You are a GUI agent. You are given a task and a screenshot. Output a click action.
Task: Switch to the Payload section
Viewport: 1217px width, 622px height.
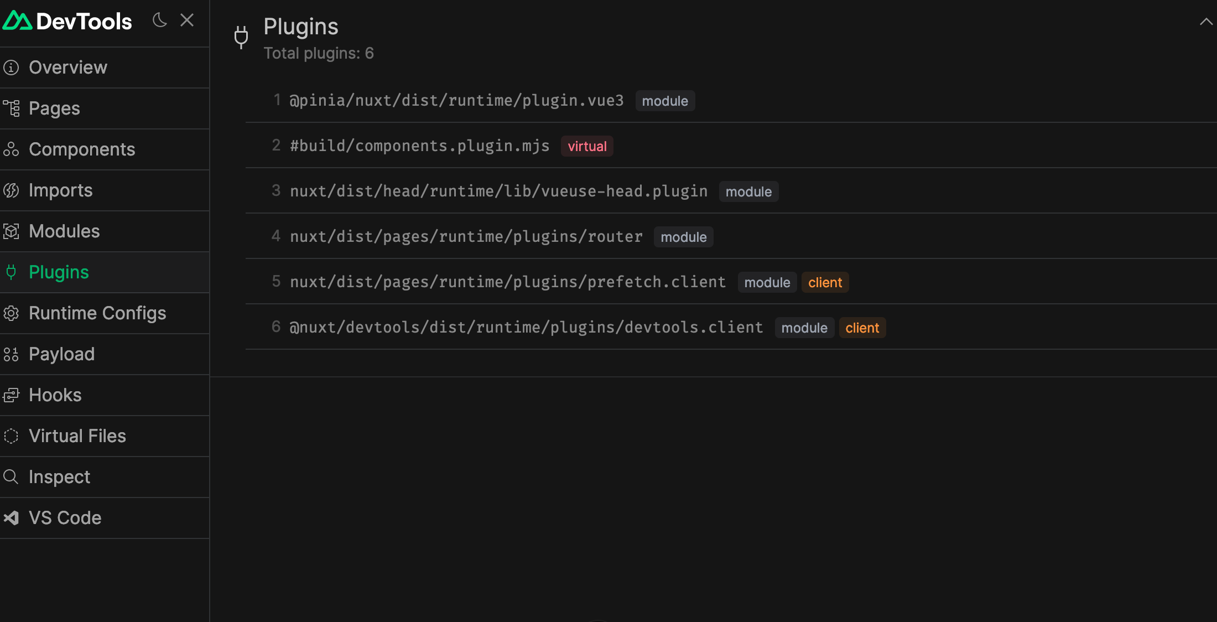coord(61,354)
